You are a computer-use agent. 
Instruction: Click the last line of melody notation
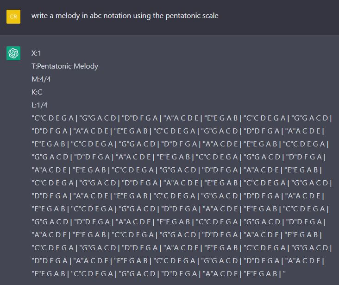[x=157, y=274]
